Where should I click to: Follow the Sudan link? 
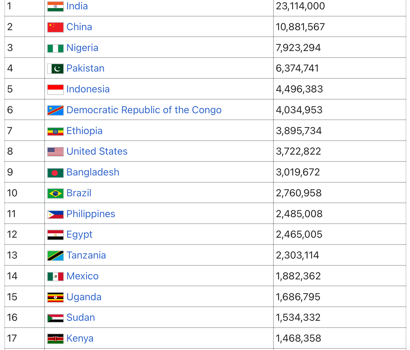click(x=81, y=317)
